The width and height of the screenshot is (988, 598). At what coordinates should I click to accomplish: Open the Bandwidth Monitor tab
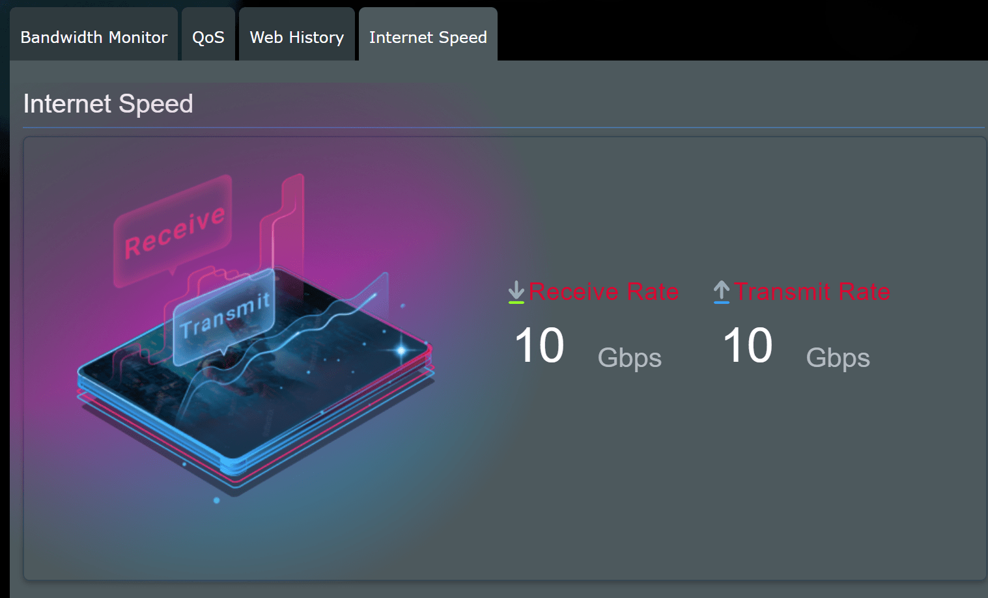(x=94, y=37)
